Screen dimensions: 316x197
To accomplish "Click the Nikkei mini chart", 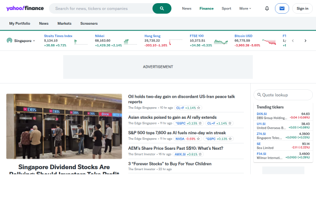I will click(130, 42).
